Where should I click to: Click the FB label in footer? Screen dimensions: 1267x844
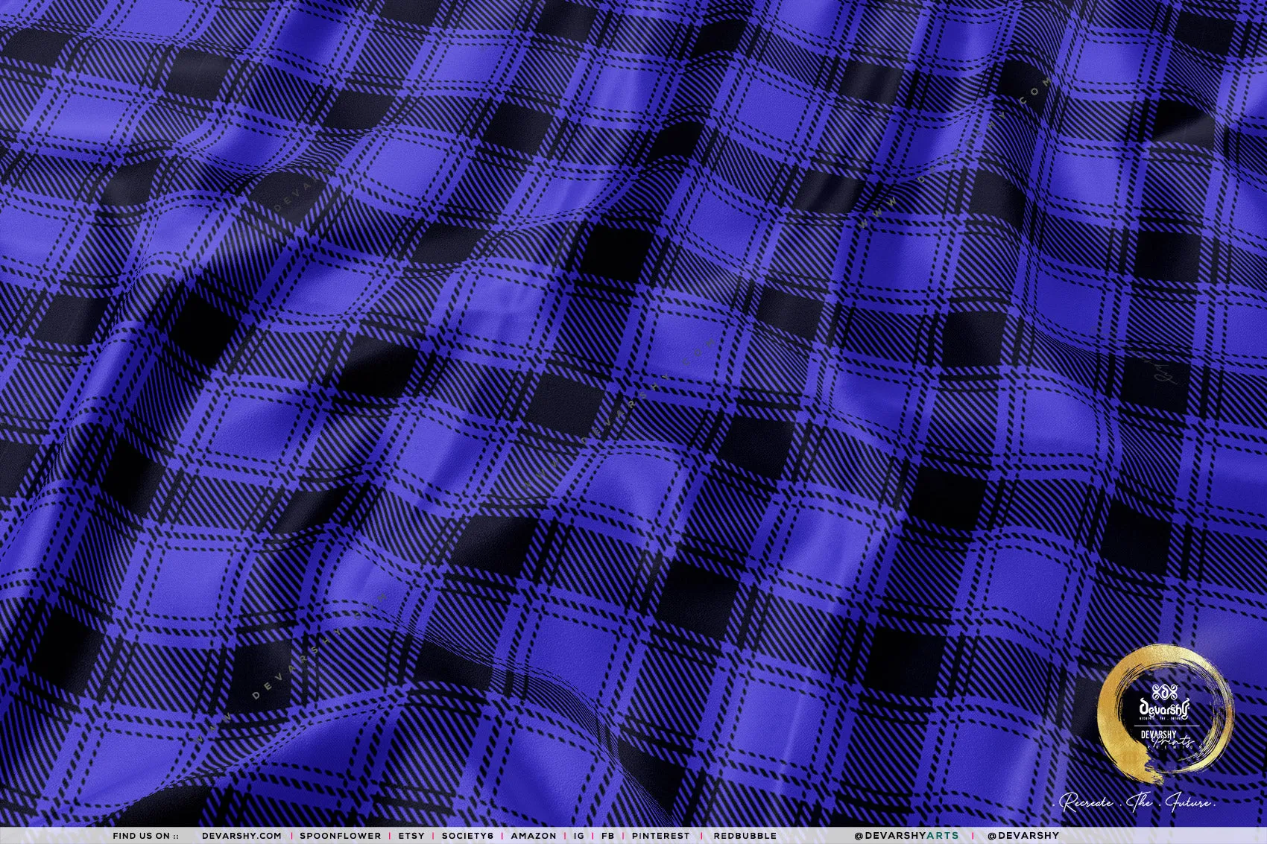point(607,836)
